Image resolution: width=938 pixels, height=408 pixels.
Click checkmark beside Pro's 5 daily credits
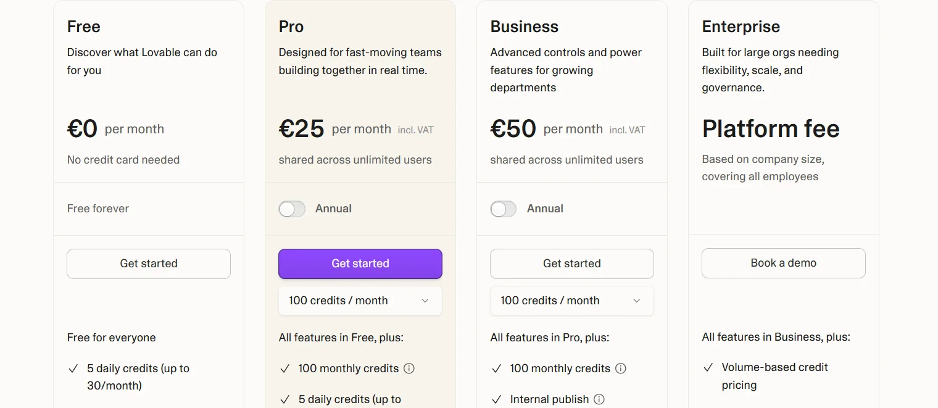point(284,399)
